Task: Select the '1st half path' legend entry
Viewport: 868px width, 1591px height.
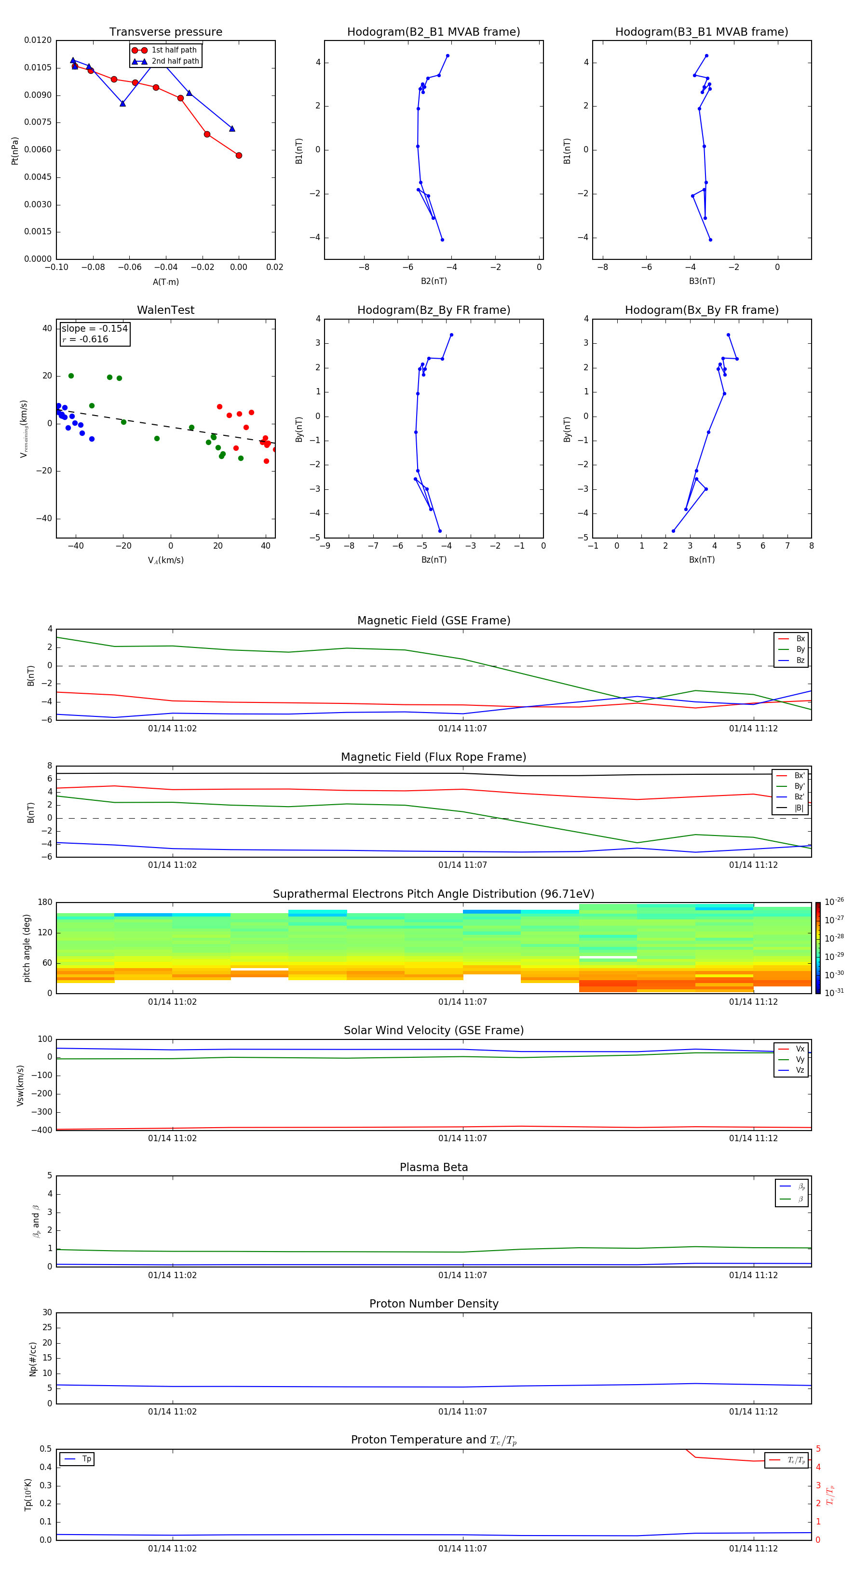Action: (x=164, y=50)
